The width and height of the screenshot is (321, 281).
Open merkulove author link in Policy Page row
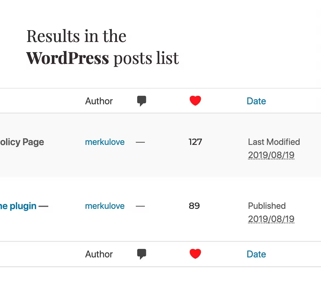point(105,142)
